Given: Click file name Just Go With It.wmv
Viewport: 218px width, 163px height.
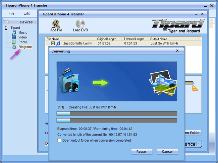Looking at the screenshot, I should coord(77,44).
